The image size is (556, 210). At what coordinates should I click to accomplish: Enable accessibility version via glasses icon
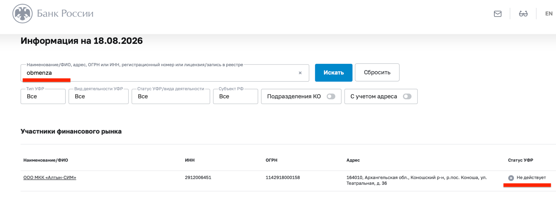coord(523,14)
